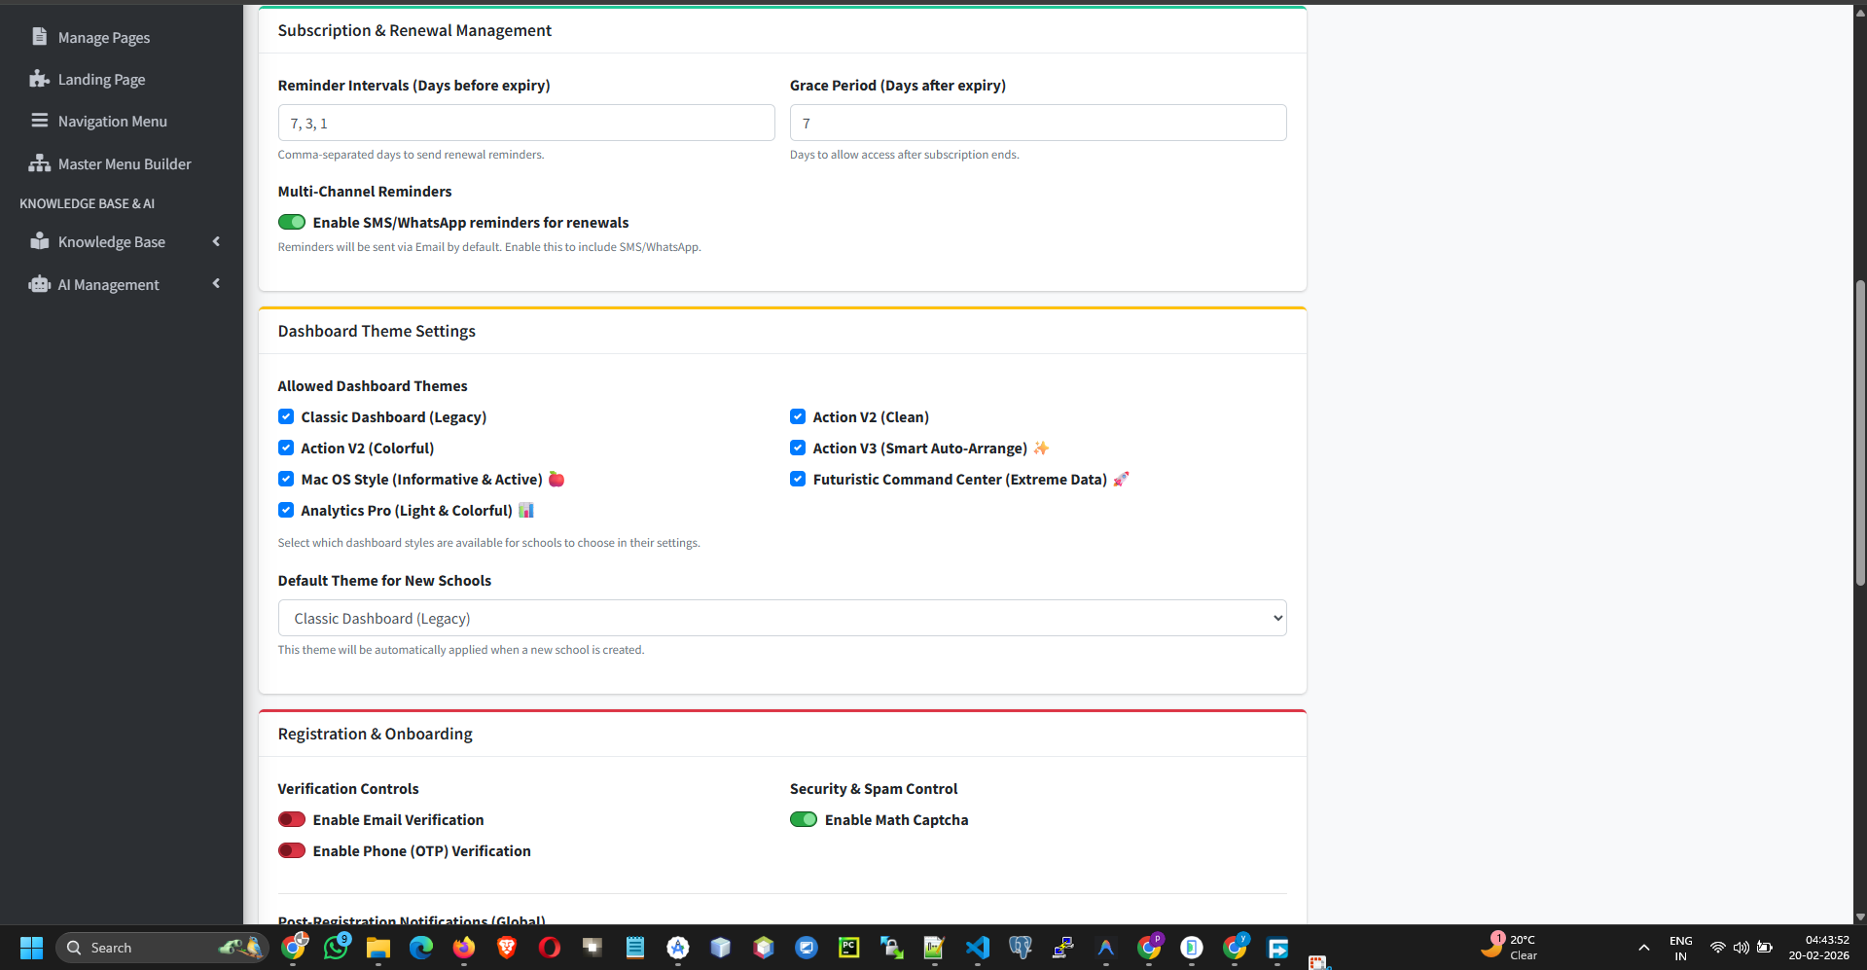Open Master Menu Builder from the sidebar
1867x970 pixels.
click(124, 163)
